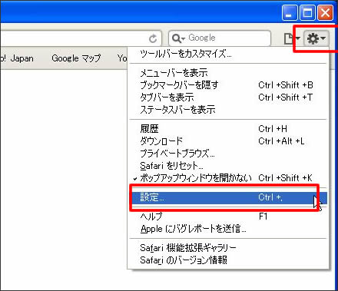Choose Safari をリセット… menu item
This screenshot has height=291, width=338.
[x=228, y=166]
